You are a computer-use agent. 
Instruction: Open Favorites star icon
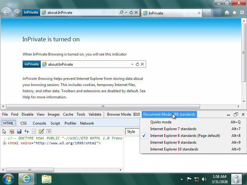click(234, 12)
